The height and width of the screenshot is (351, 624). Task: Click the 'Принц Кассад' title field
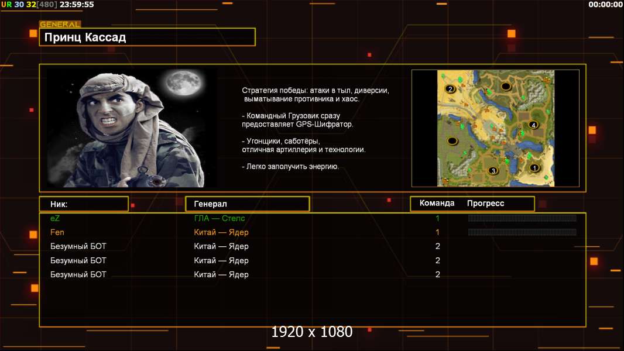click(148, 37)
